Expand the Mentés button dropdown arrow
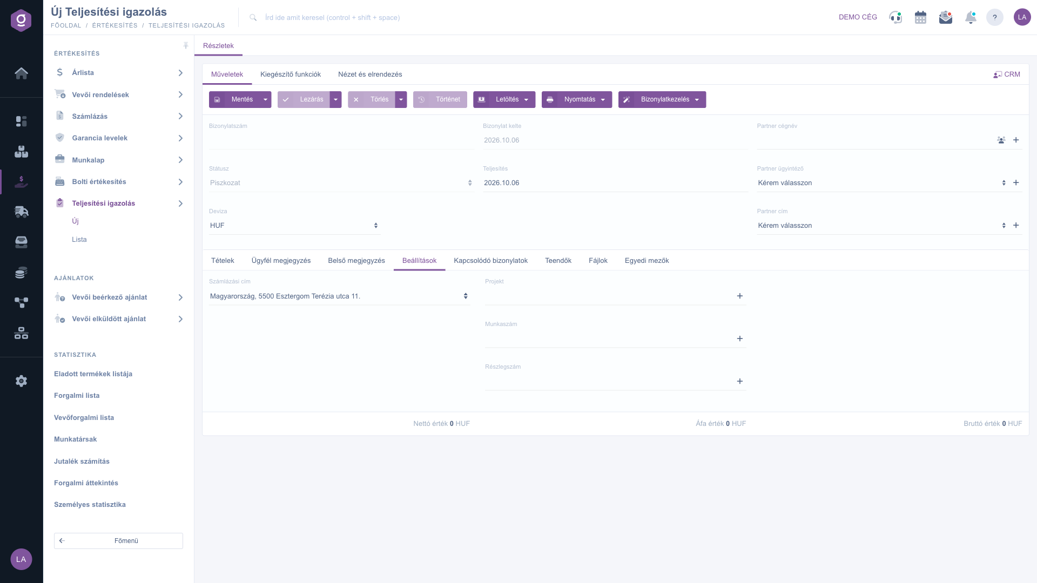 (265, 100)
